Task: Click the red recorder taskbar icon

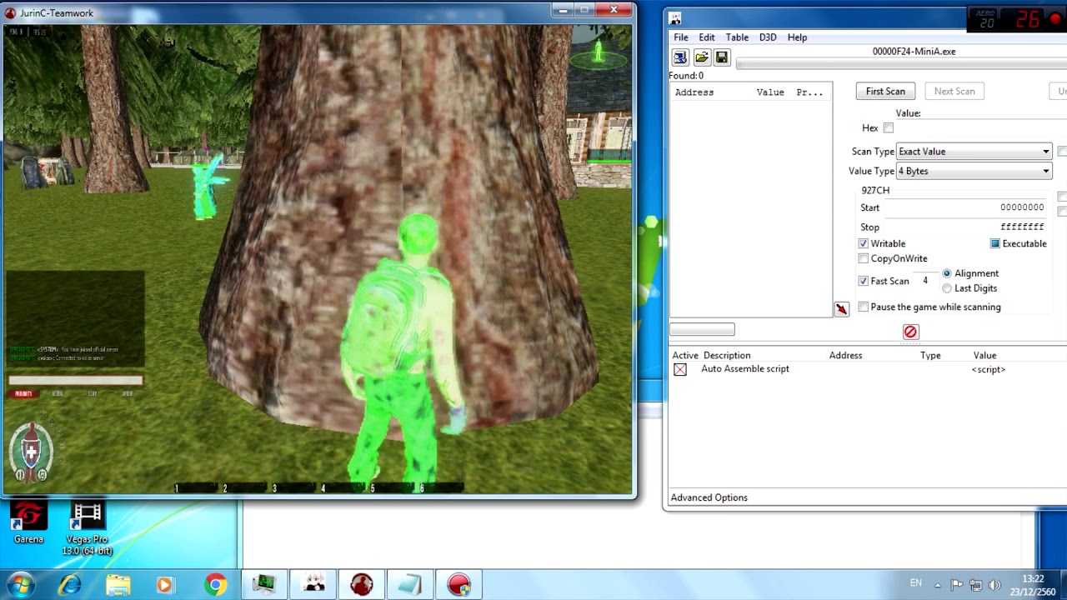Action: click(458, 585)
